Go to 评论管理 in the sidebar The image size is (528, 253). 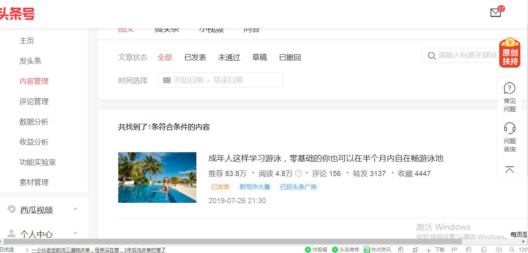pyautogui.click(x=34, y=101)
